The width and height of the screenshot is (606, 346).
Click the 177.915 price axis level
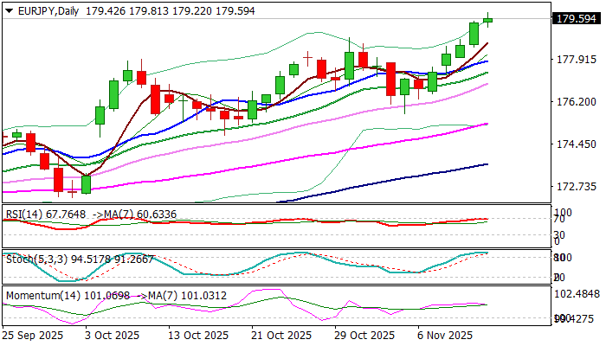click(x=577, y=60)
